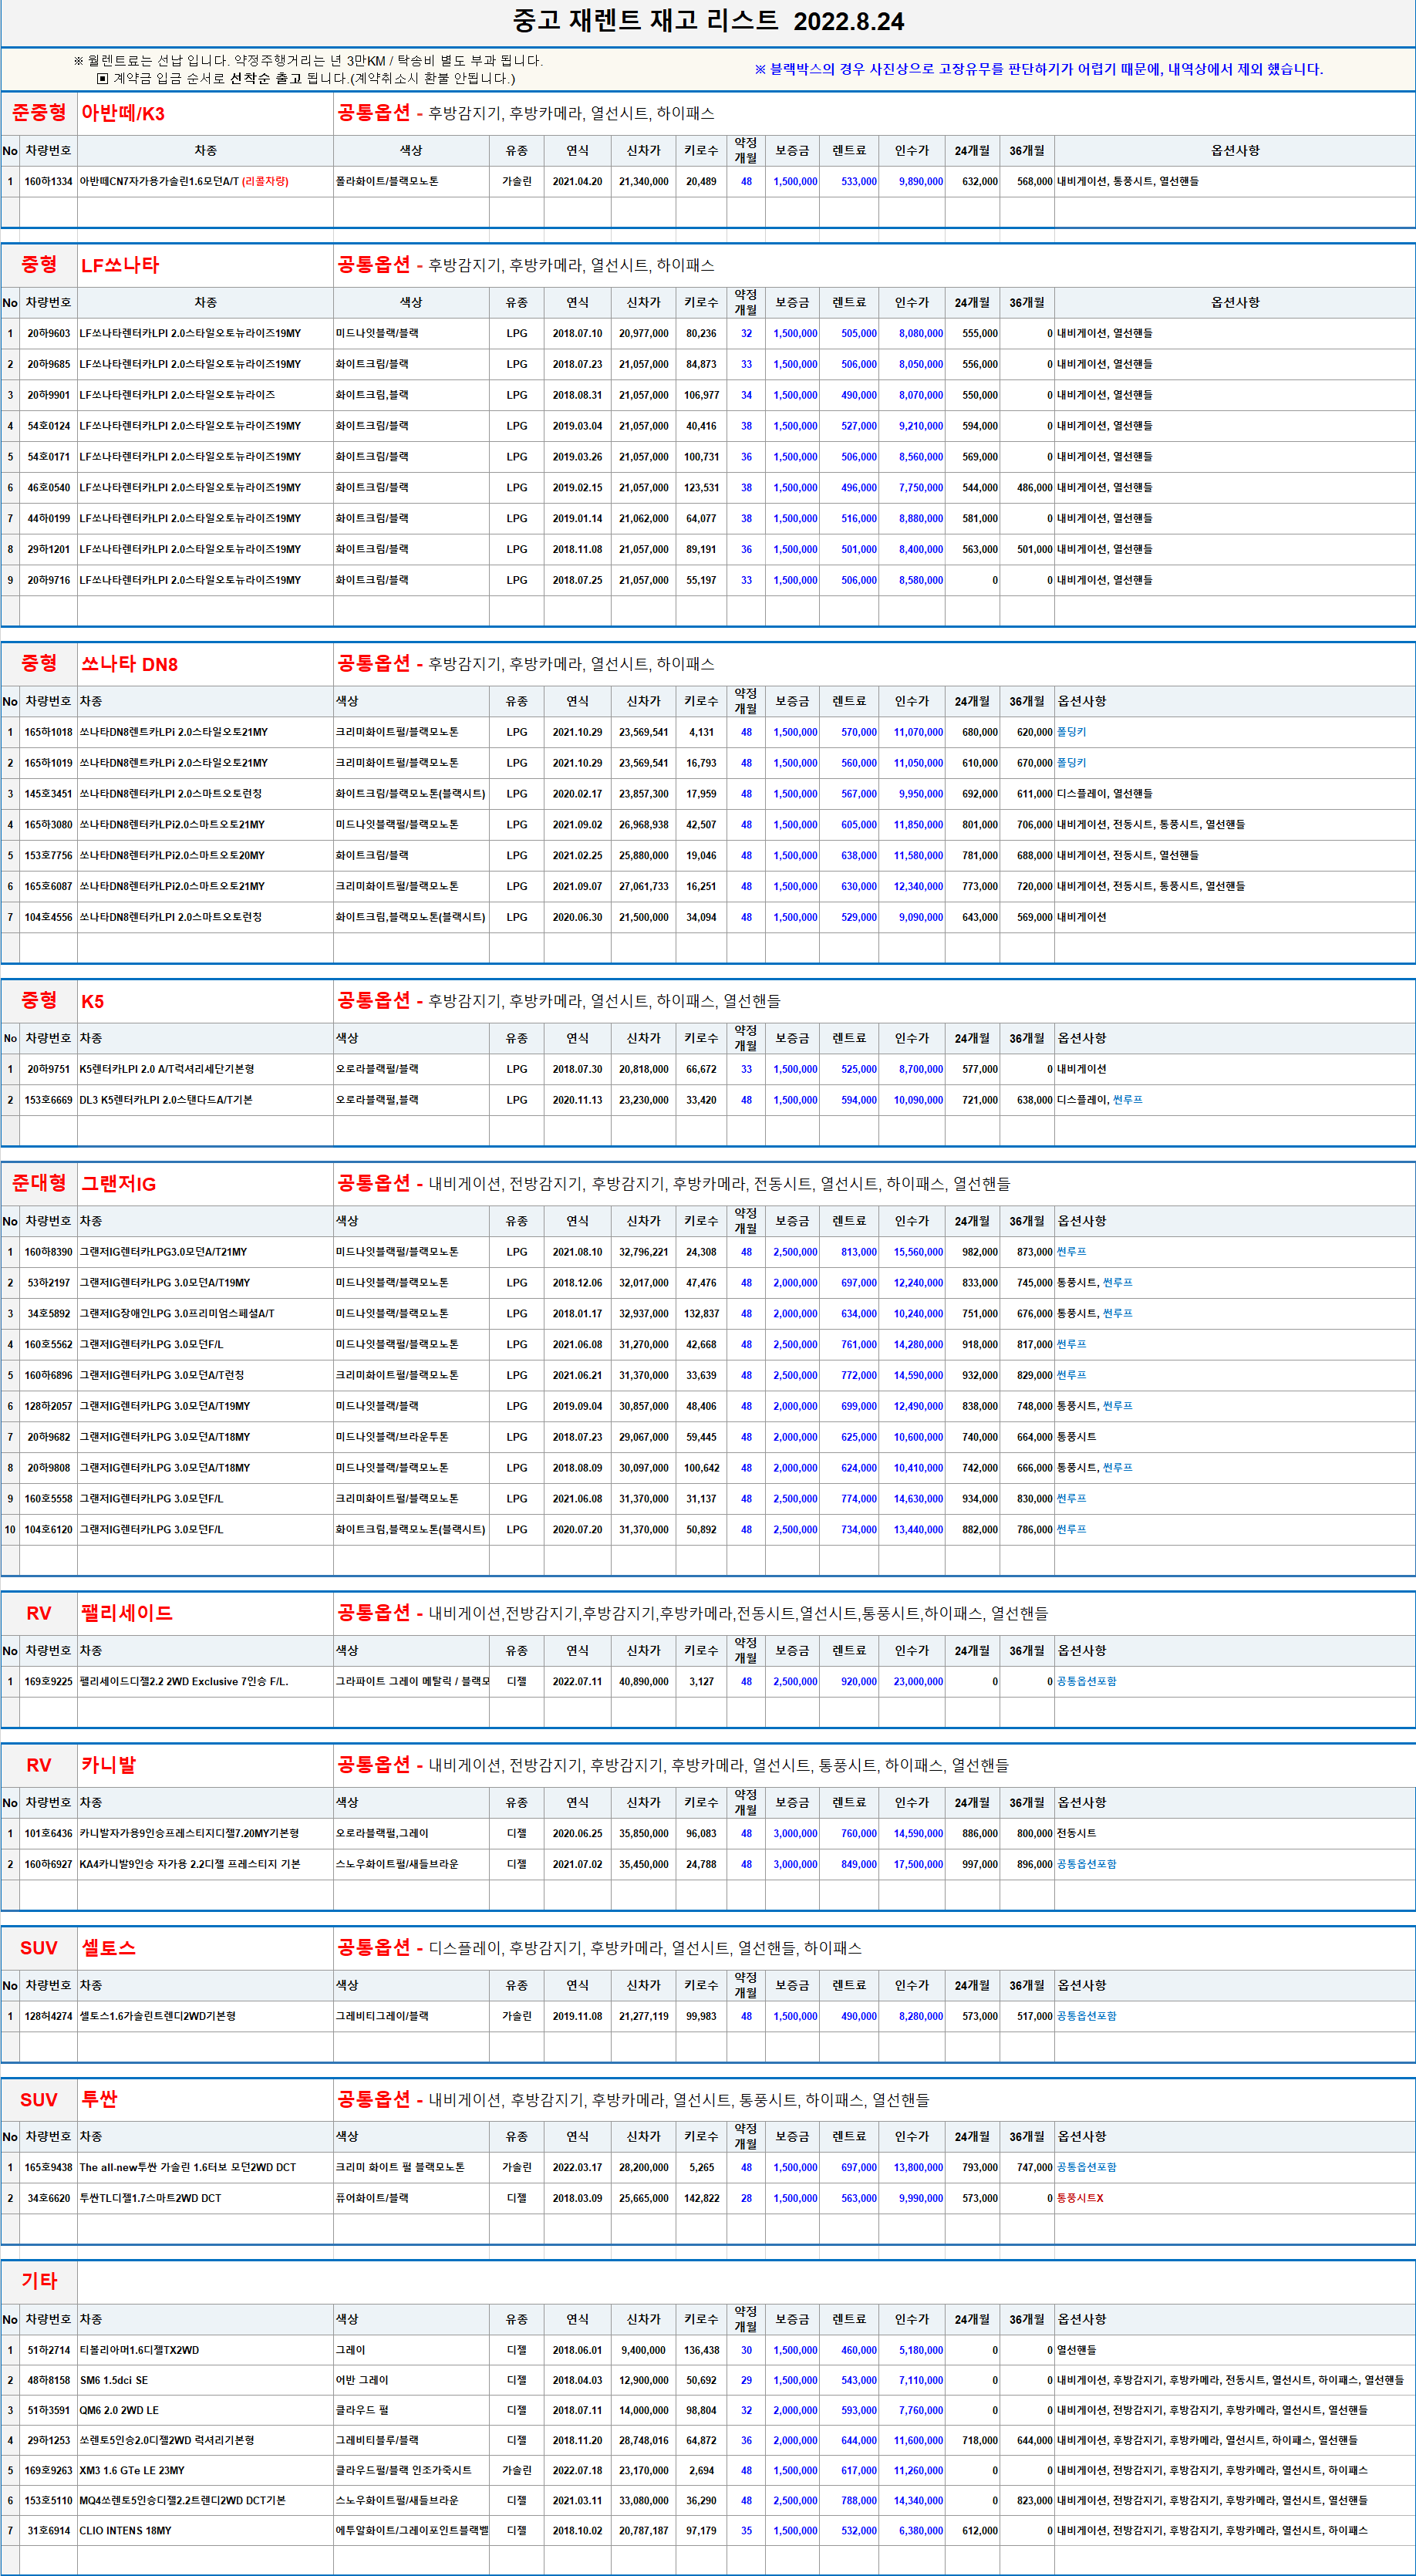This screenshot has width=1416, height=2576.
Task: Select the model '티볼리아머1.6디젤TX2WD'
Action: (x=139, y=2351)
